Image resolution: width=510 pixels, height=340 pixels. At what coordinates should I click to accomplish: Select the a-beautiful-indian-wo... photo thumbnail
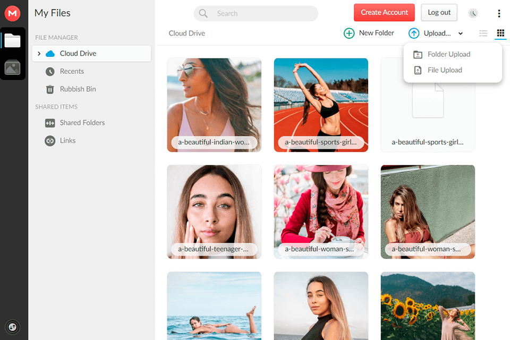coord(214,105)
